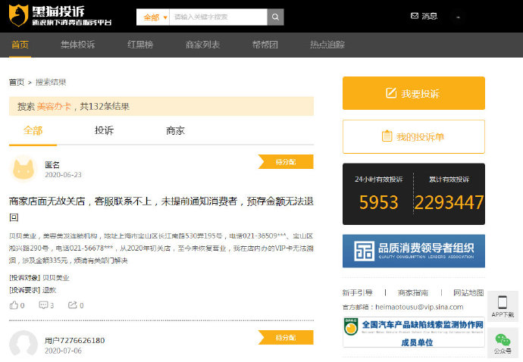Click the 公众号 WeChat icon
This screenshot has width=523, height=362.
pos(503,340)
